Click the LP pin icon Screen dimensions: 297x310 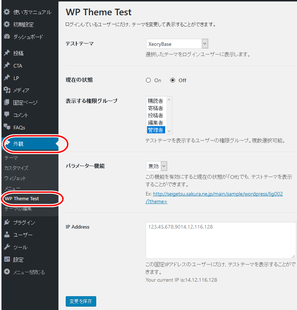pyautogui.click(x=7, y=78)
